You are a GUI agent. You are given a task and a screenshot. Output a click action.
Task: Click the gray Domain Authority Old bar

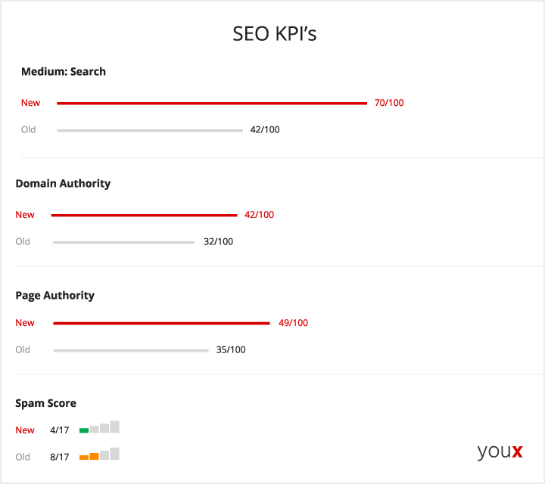(123, 242)
